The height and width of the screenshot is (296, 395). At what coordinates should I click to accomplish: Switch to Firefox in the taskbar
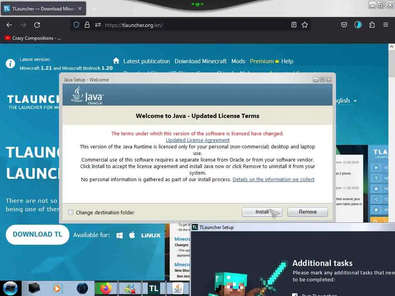tap(106, 288)
